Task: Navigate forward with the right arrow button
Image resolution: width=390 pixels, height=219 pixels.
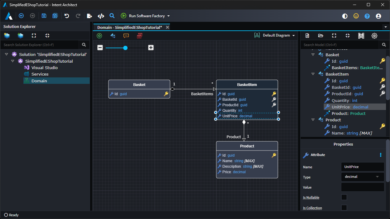Action: [x=32, y=16]
